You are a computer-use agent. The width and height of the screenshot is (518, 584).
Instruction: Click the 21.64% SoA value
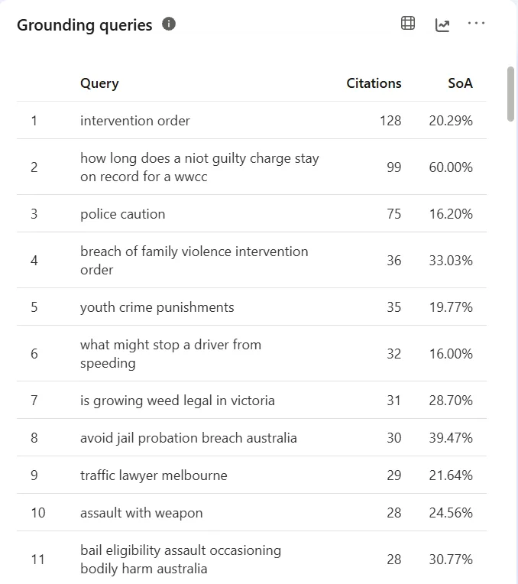pos(451,475)
